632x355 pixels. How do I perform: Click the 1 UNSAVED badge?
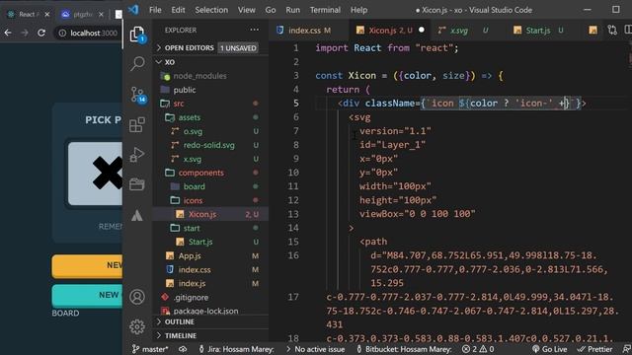point(238,48)
